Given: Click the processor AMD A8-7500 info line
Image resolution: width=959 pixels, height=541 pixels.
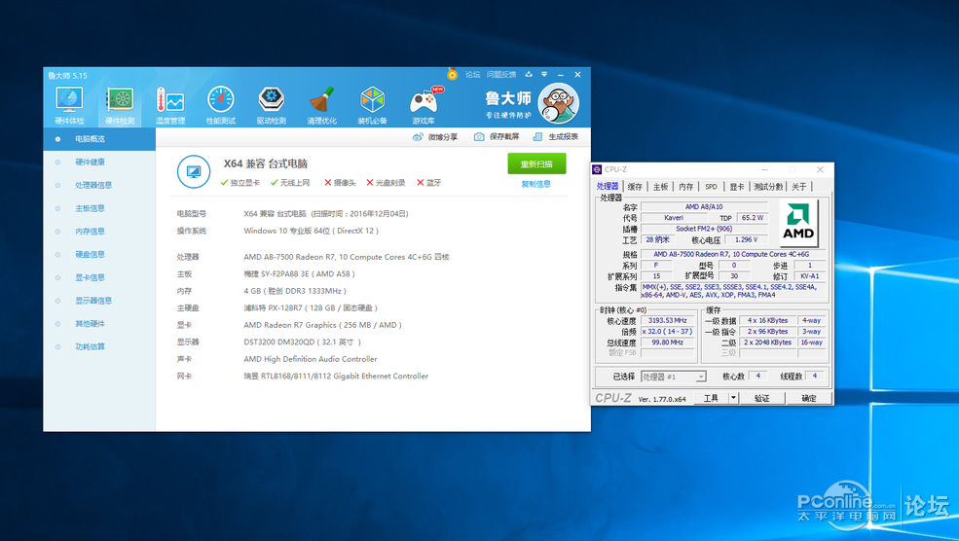Looking at the screenshot, I should 347,257.
